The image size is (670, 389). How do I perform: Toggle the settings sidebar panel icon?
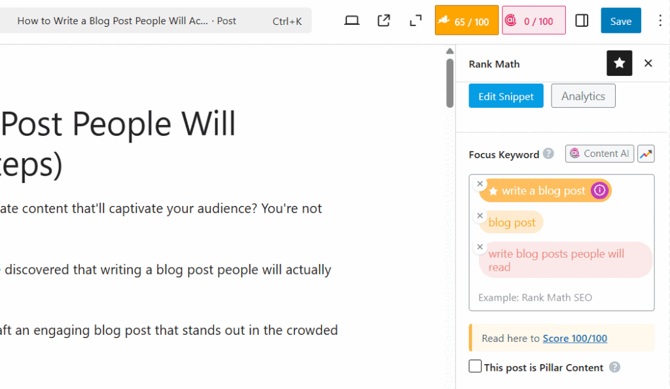[x=582, y=20]
